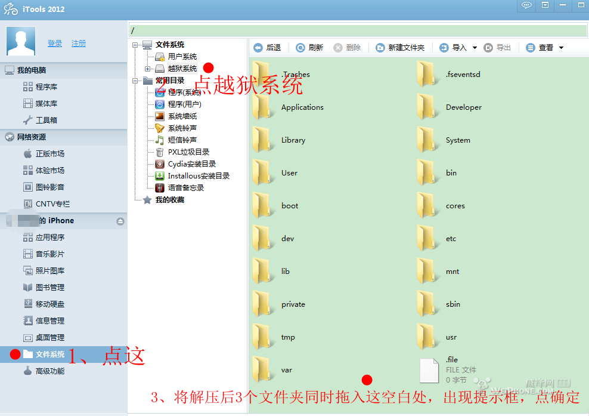Select Cydia安装目录 in the tree
The height and width of the screenshot is (416, 589).
191,164
